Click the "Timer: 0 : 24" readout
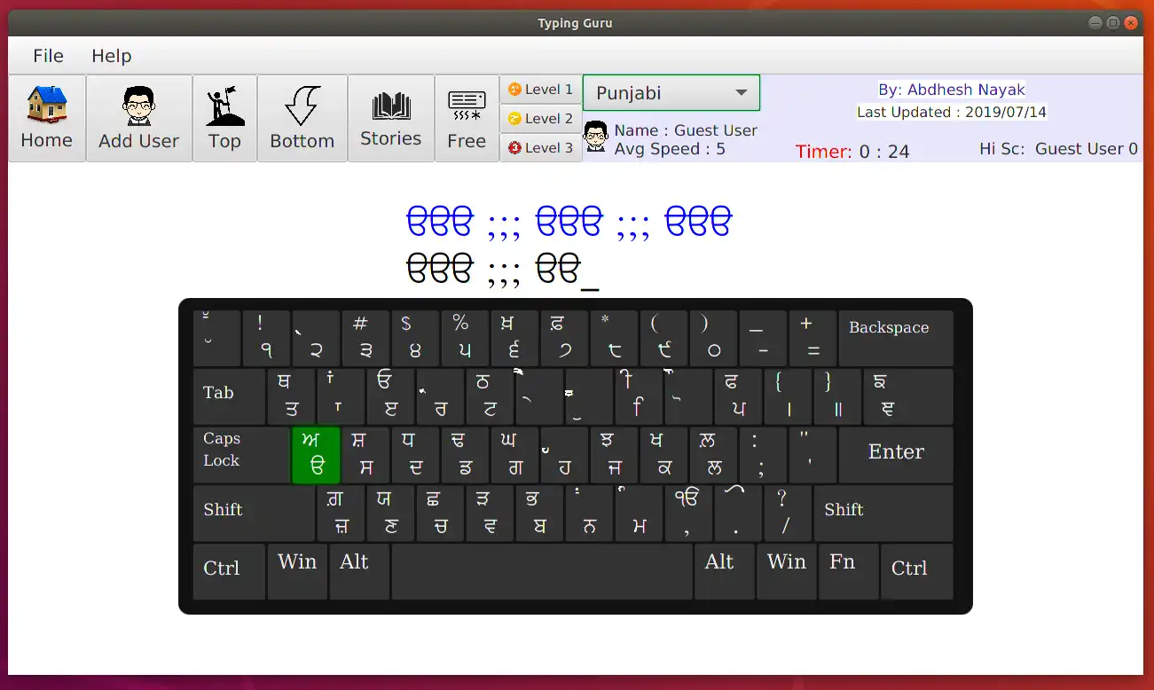The width and height of the screenshot is (1154, 690). (x=852, y=152)
